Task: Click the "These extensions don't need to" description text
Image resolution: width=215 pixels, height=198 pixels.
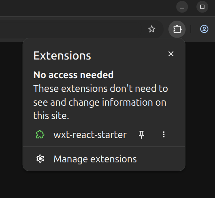Action: (x=101, y=88)
